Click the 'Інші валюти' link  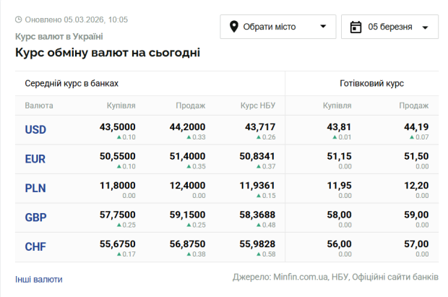39,279
